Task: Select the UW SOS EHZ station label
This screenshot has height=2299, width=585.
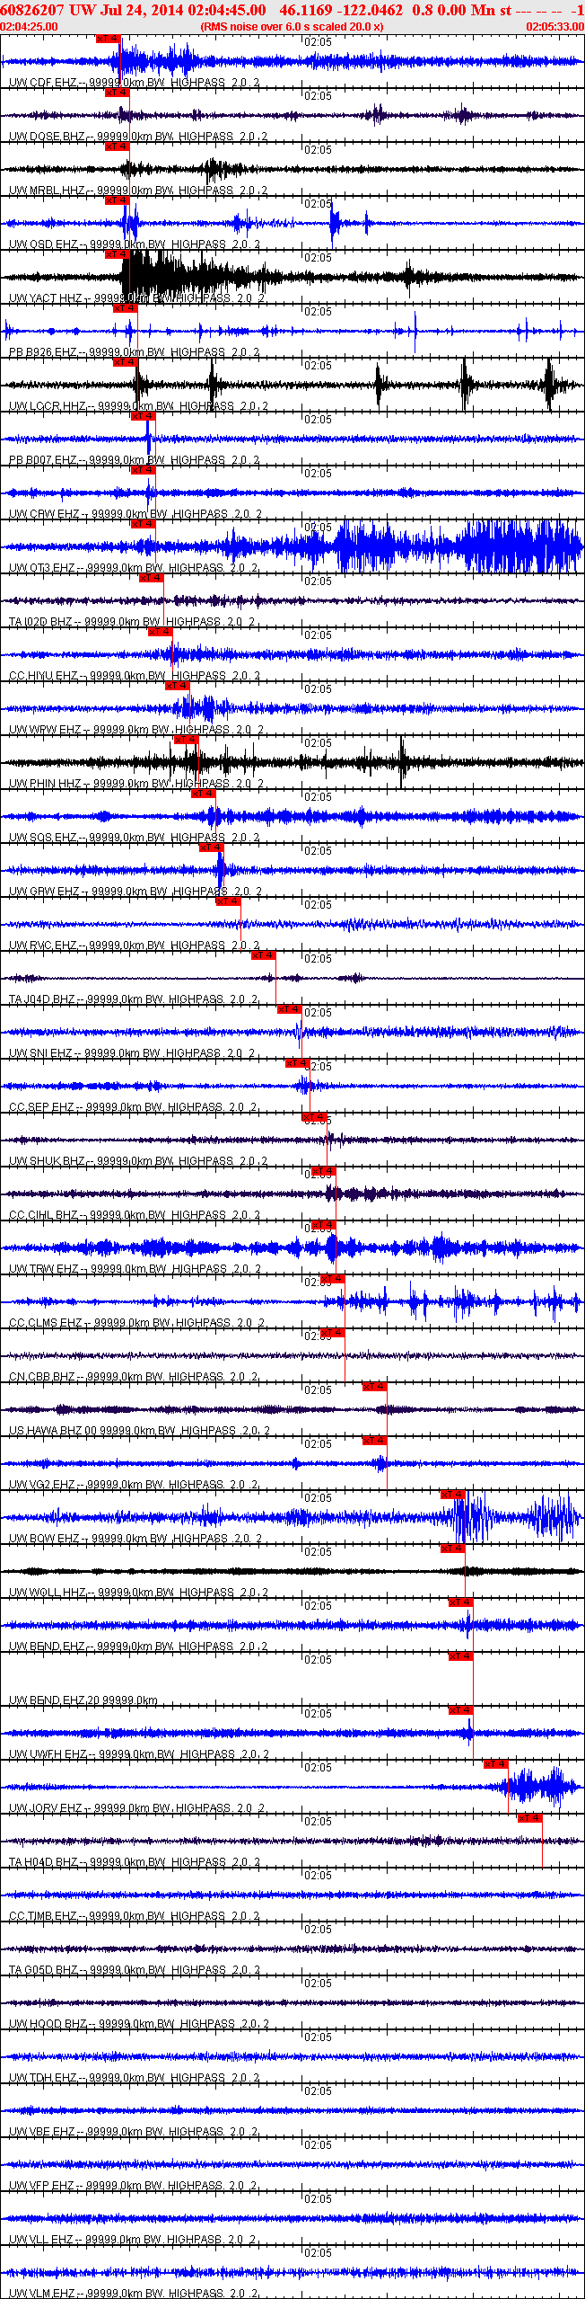Action: tap(135, 838)
